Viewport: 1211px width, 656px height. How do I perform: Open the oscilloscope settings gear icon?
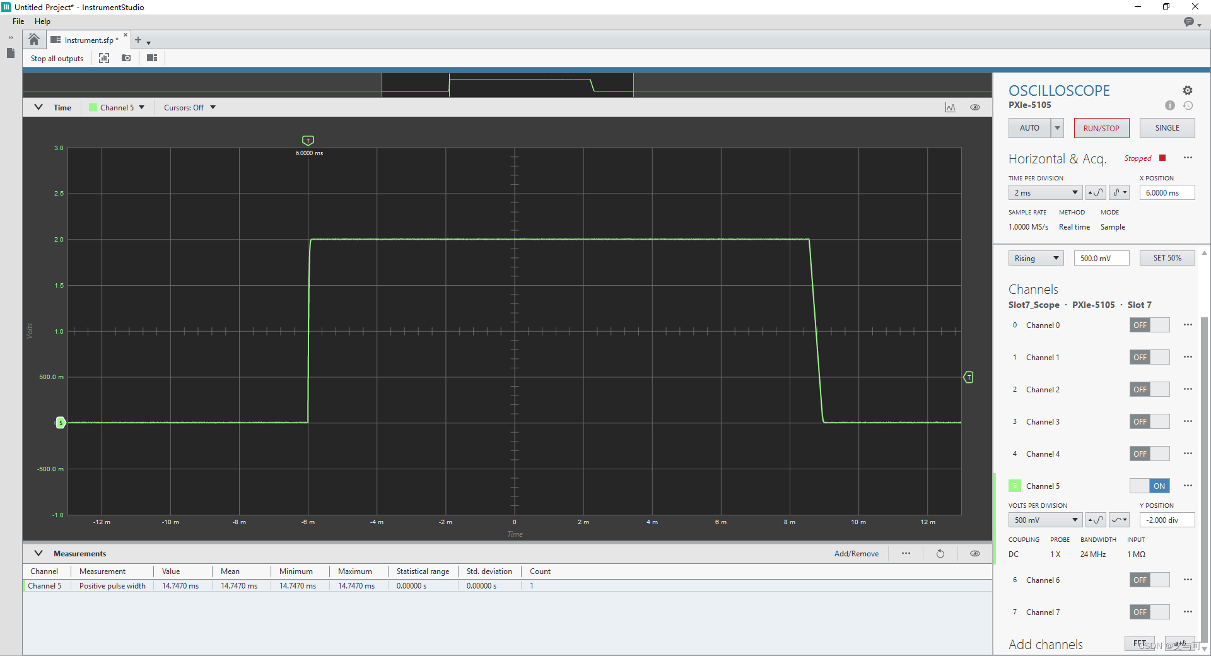(x=1188, y=90)
